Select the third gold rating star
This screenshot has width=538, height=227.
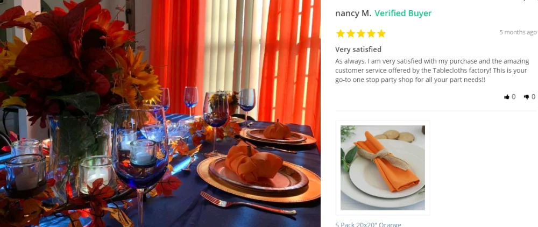361,33
